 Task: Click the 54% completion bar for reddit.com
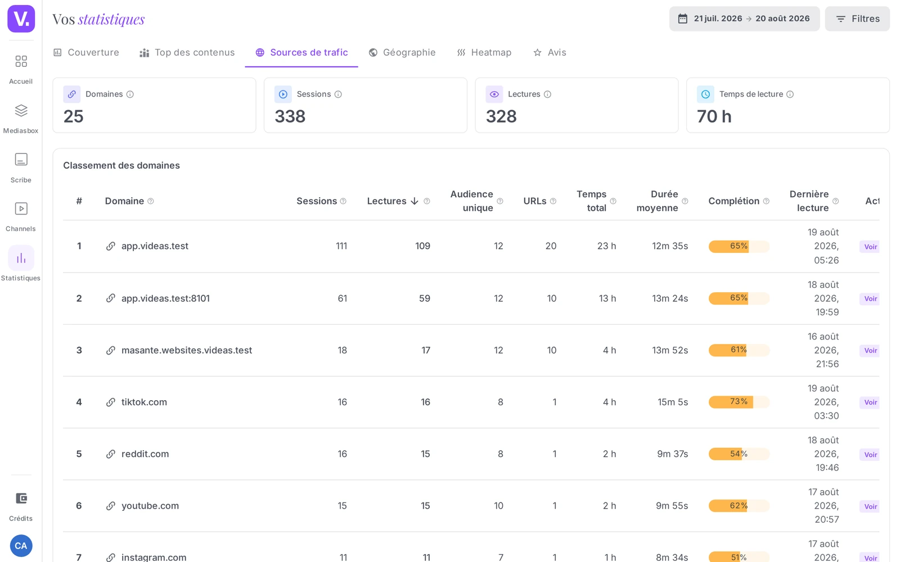739,454
